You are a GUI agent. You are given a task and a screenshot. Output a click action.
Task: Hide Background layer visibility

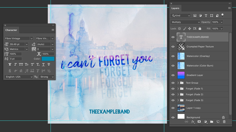pyautogui.click(x=173, y=117)
